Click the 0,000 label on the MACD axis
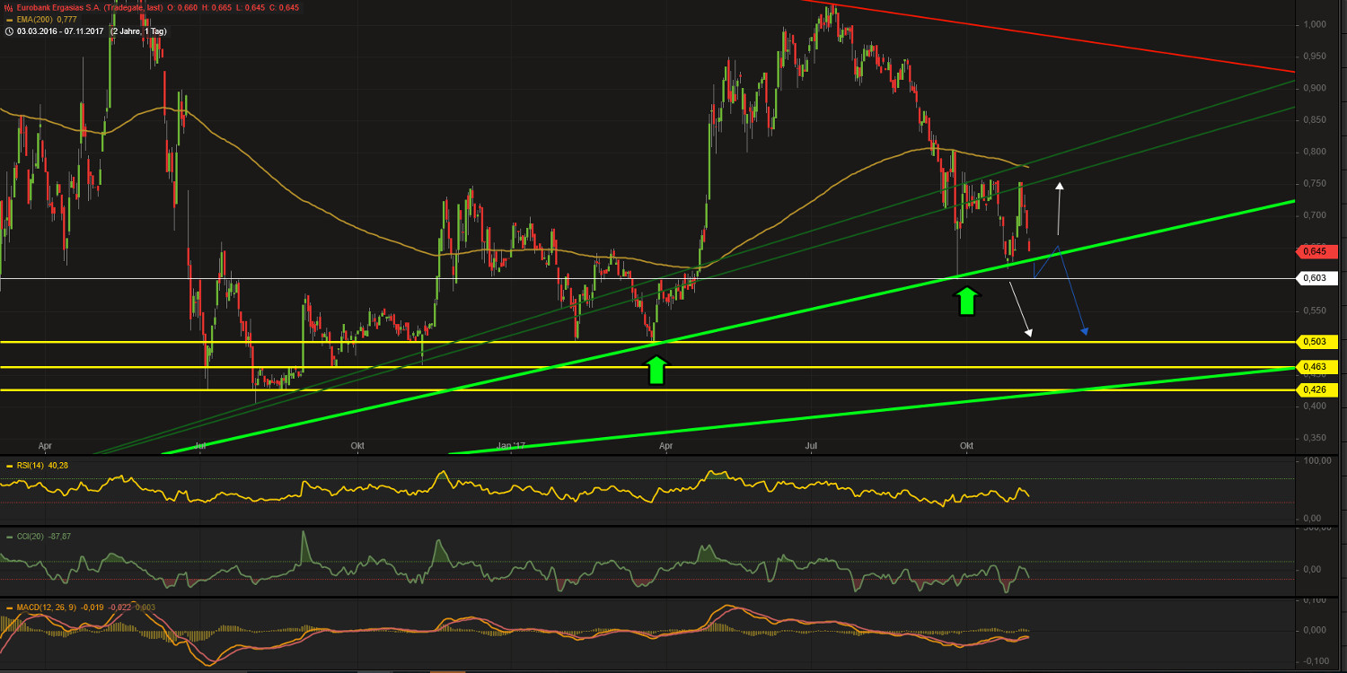1347x673 pixels. click(1316, 630)
